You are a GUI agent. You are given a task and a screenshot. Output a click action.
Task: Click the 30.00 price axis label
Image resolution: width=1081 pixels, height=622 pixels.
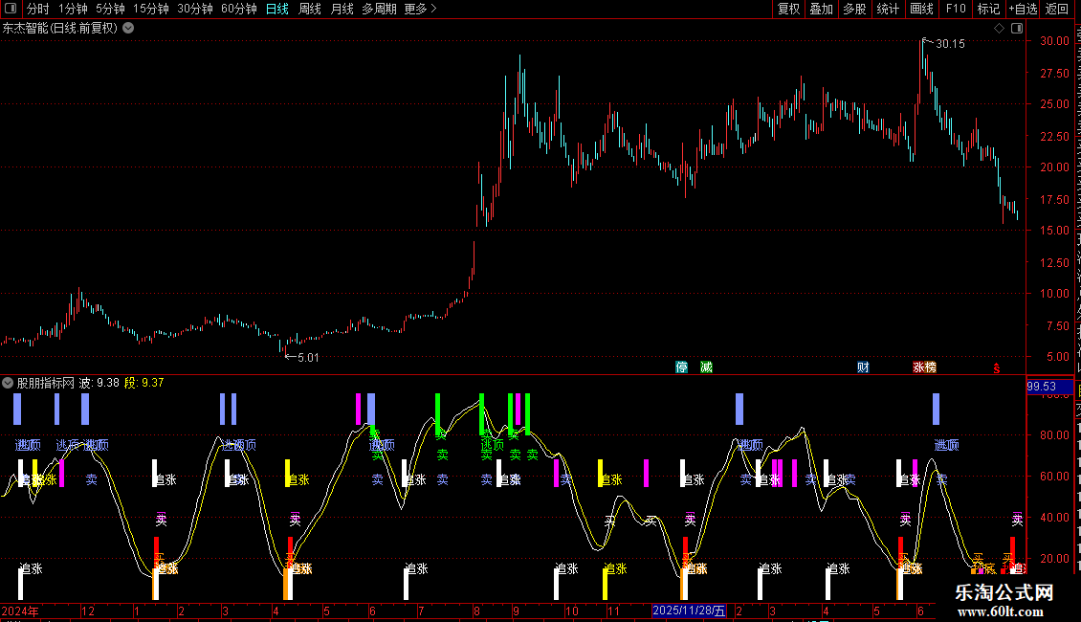pyautogui.click(x=1055, y=41)
